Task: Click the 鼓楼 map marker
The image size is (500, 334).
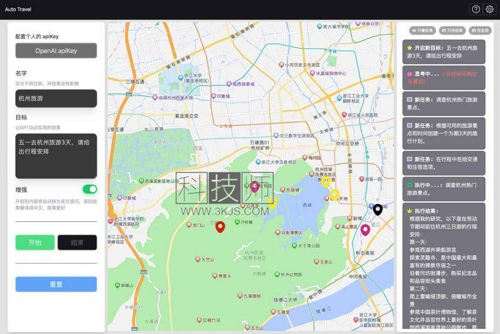Action: pos(349,218)
